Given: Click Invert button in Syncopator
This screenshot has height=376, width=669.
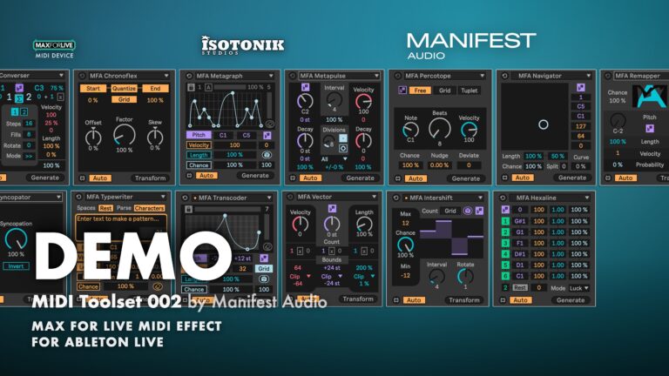Looking at the screenshot, I should click(x=16, y=266).
